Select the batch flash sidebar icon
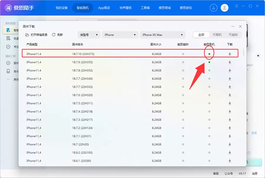 (x=8, y=38)
